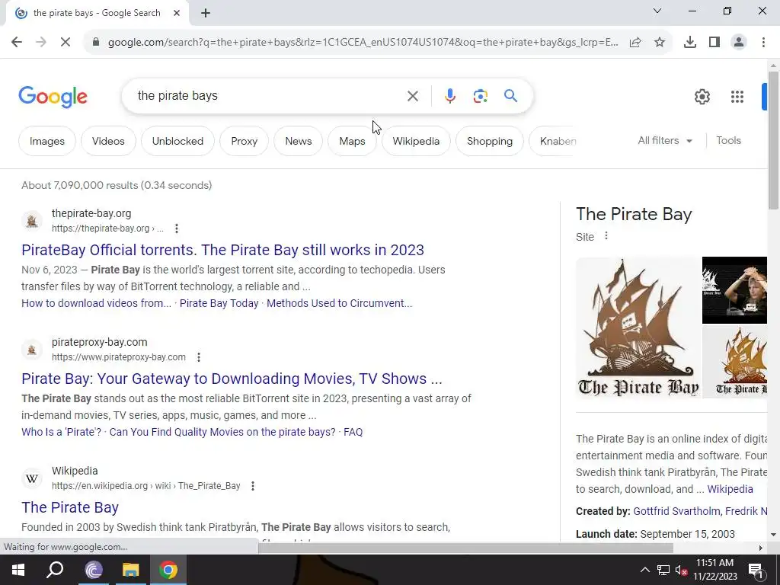Open taskbar search magnifier
780x585 pixels.
point(55,570)
